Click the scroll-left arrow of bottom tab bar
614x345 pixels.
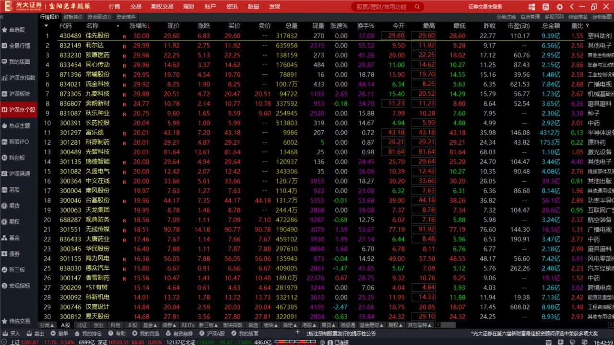(x=437, y=325)
